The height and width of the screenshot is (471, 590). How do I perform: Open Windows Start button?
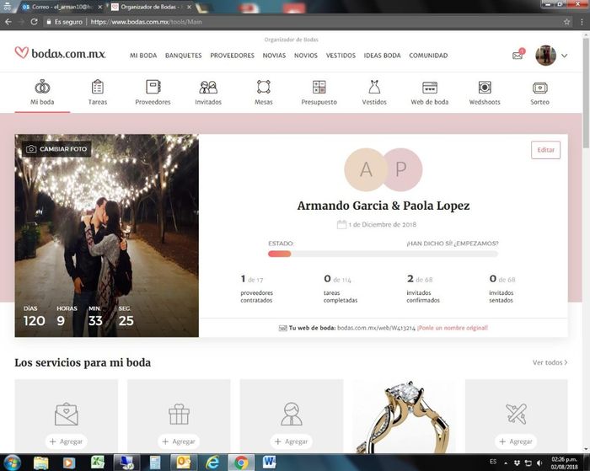tap(12, 463)
